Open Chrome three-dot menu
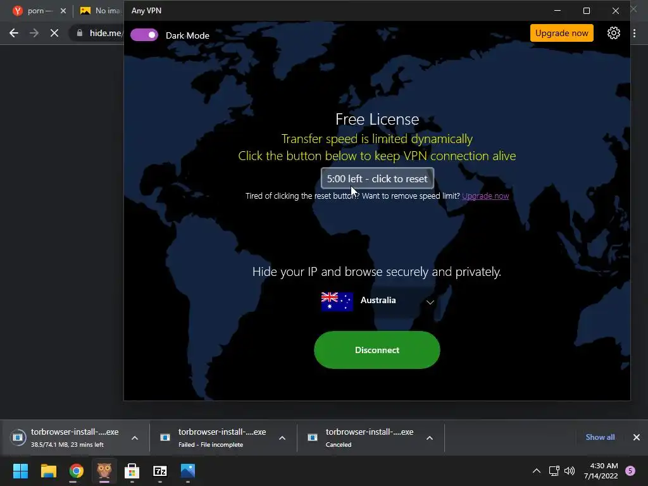 [634, 33]
